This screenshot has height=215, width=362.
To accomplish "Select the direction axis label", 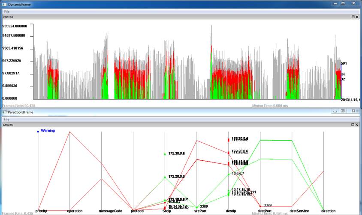I will (x=328, y=211).
